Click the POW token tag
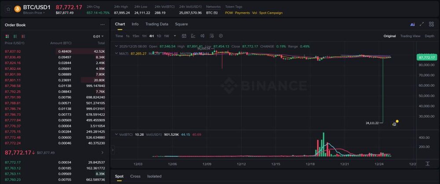440x184 pixels. 229,13
